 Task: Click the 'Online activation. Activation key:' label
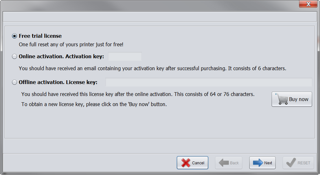pyautogui.click(x=61, y=56)
